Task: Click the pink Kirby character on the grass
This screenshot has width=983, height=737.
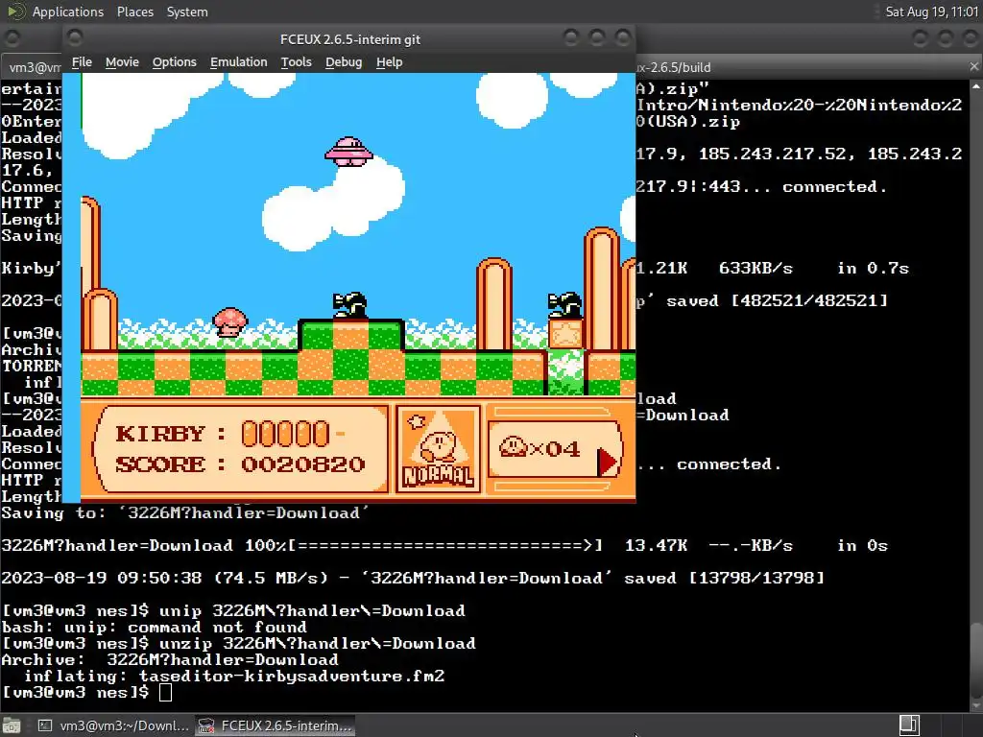Action: pyautogui.click(x=230, y=322)
